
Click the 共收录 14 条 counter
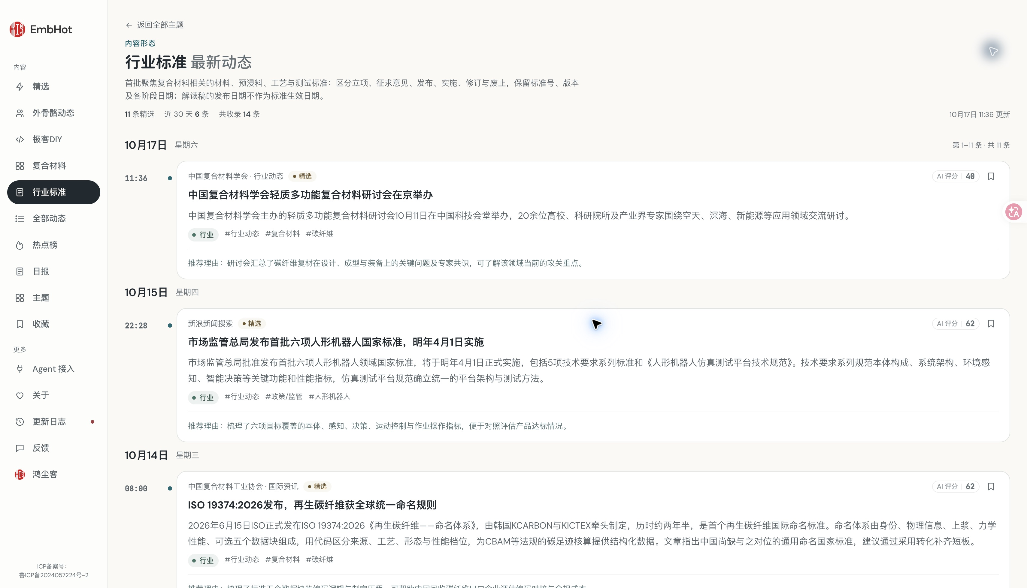tap(239, 114)
